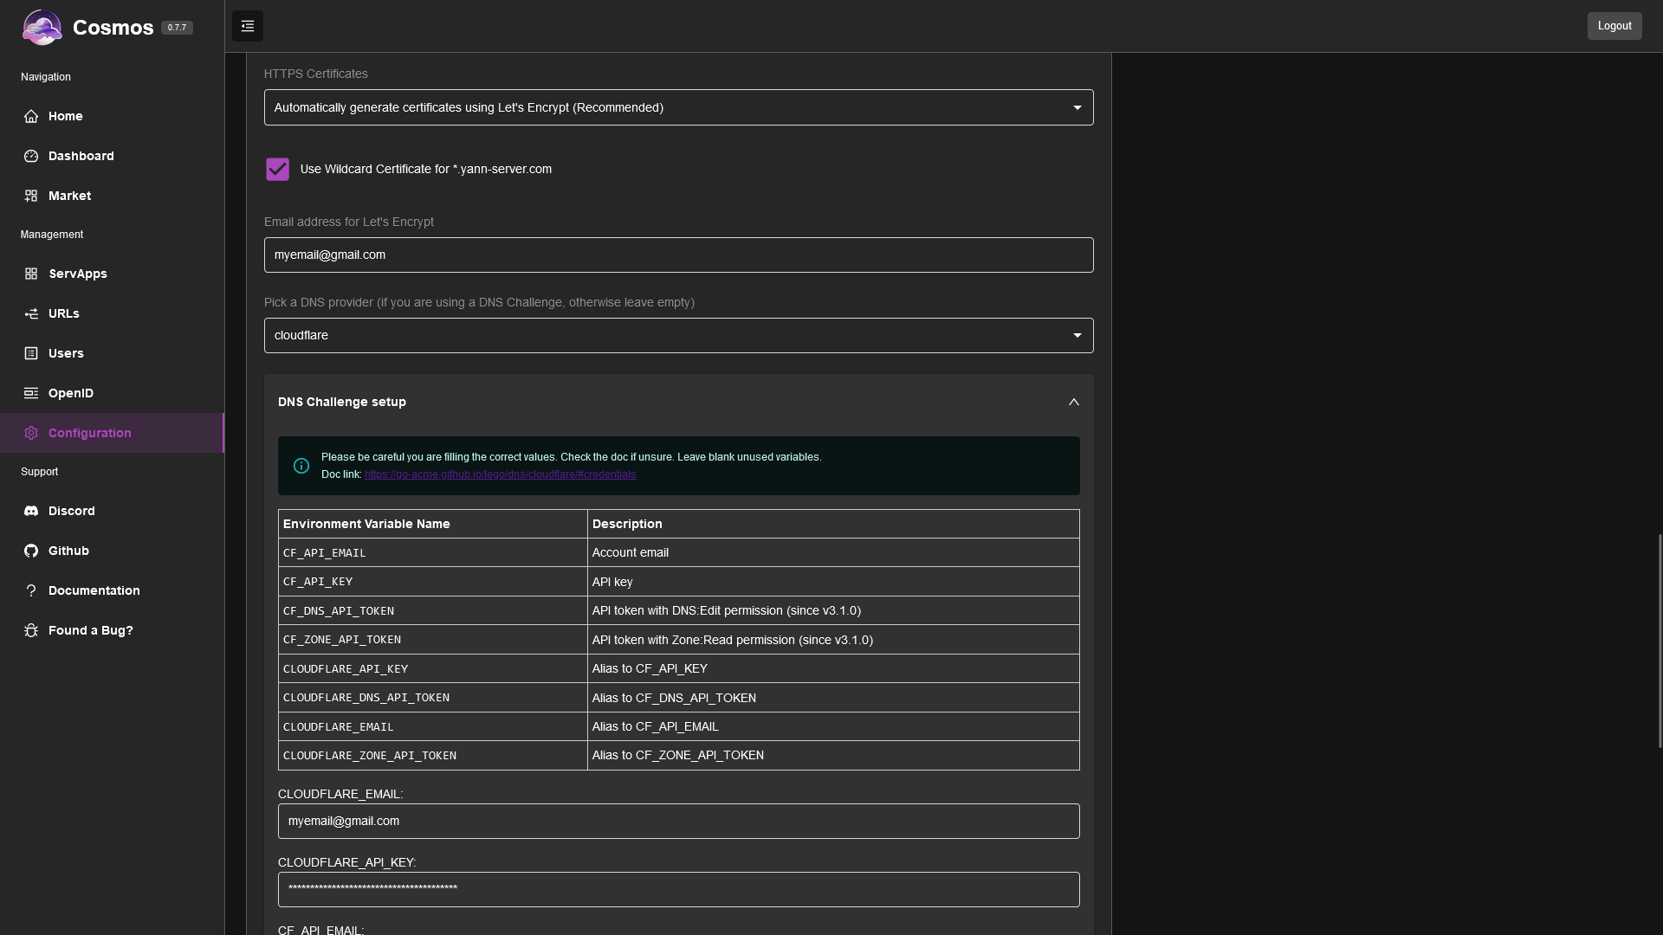The image size is (1663, 935).
Task: Click the CF_API_EMAIL table cell
Action: tap(432, 552)
